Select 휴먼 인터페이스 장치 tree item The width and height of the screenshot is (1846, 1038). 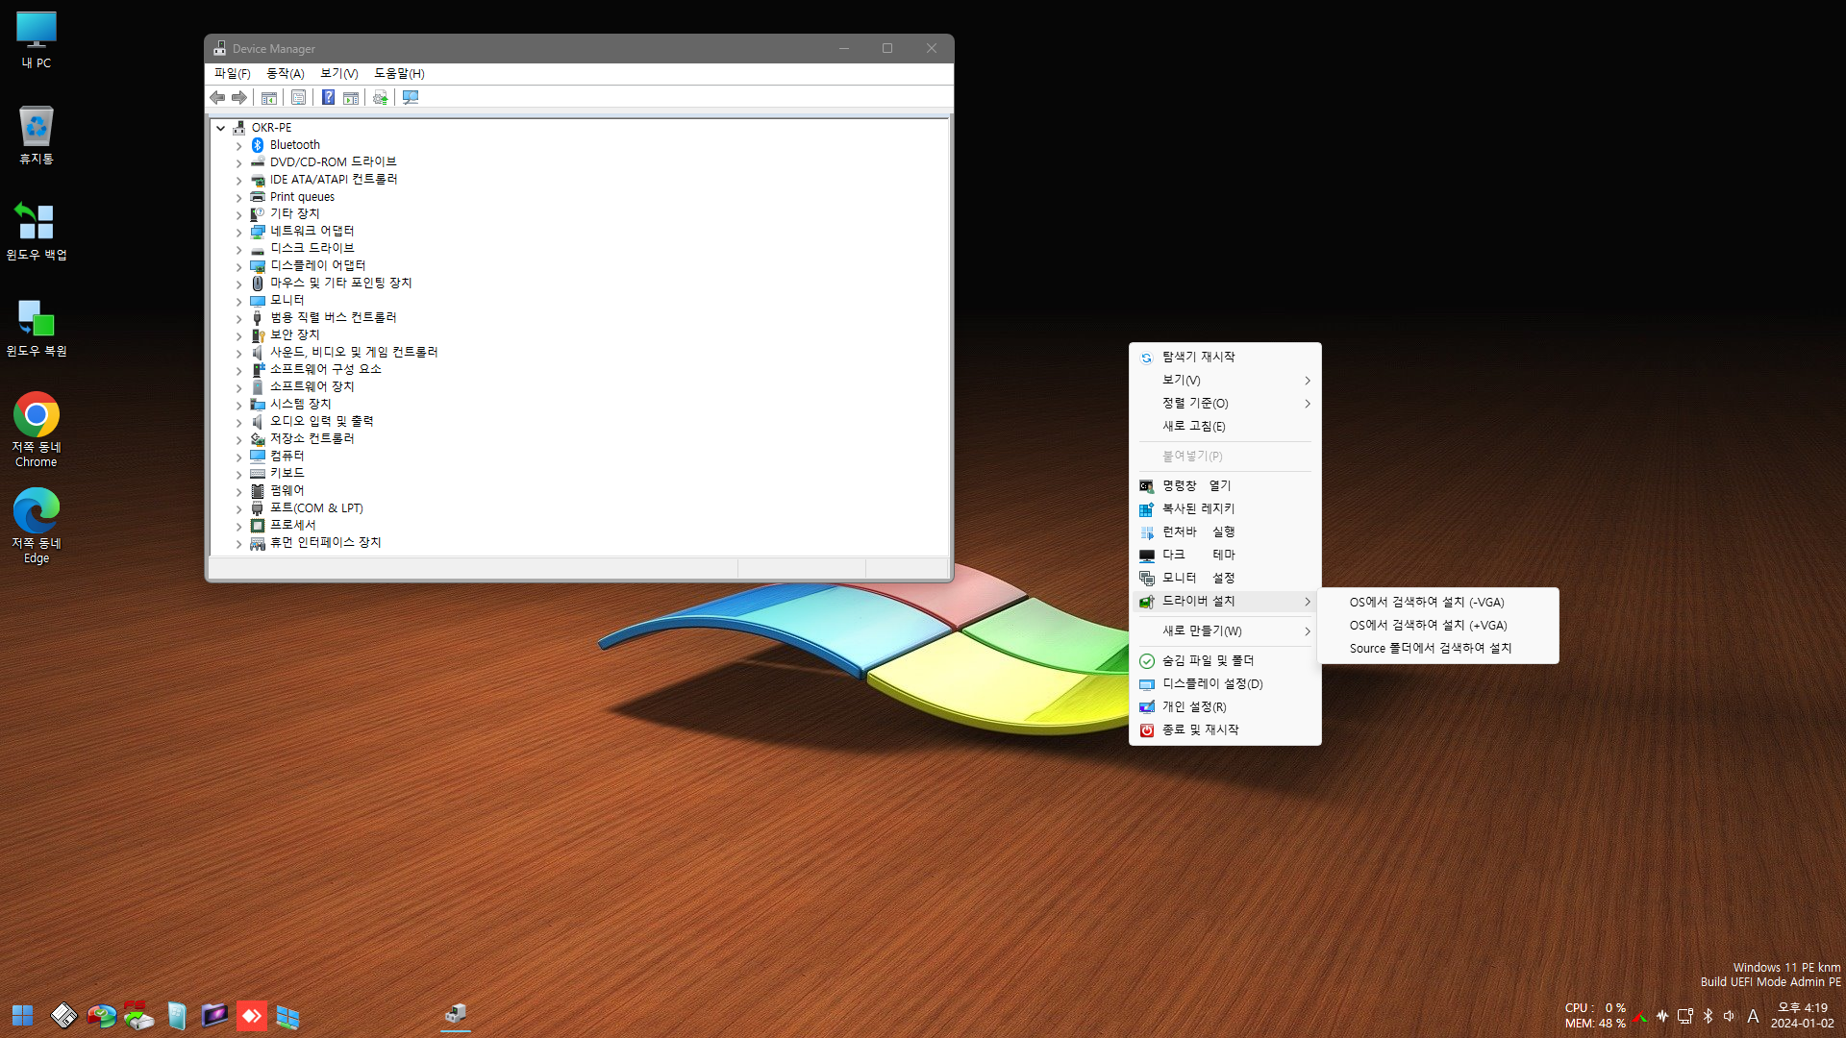point(325,543)
